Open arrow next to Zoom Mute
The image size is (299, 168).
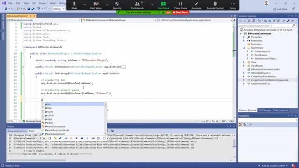[x=85, y=5]
